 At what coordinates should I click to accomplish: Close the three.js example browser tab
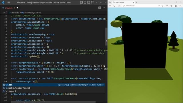pyautogui.click(x=134, y=2)
